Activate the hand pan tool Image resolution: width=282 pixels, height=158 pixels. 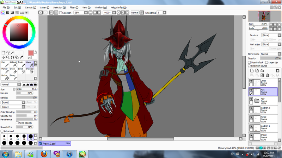[17, 57]
